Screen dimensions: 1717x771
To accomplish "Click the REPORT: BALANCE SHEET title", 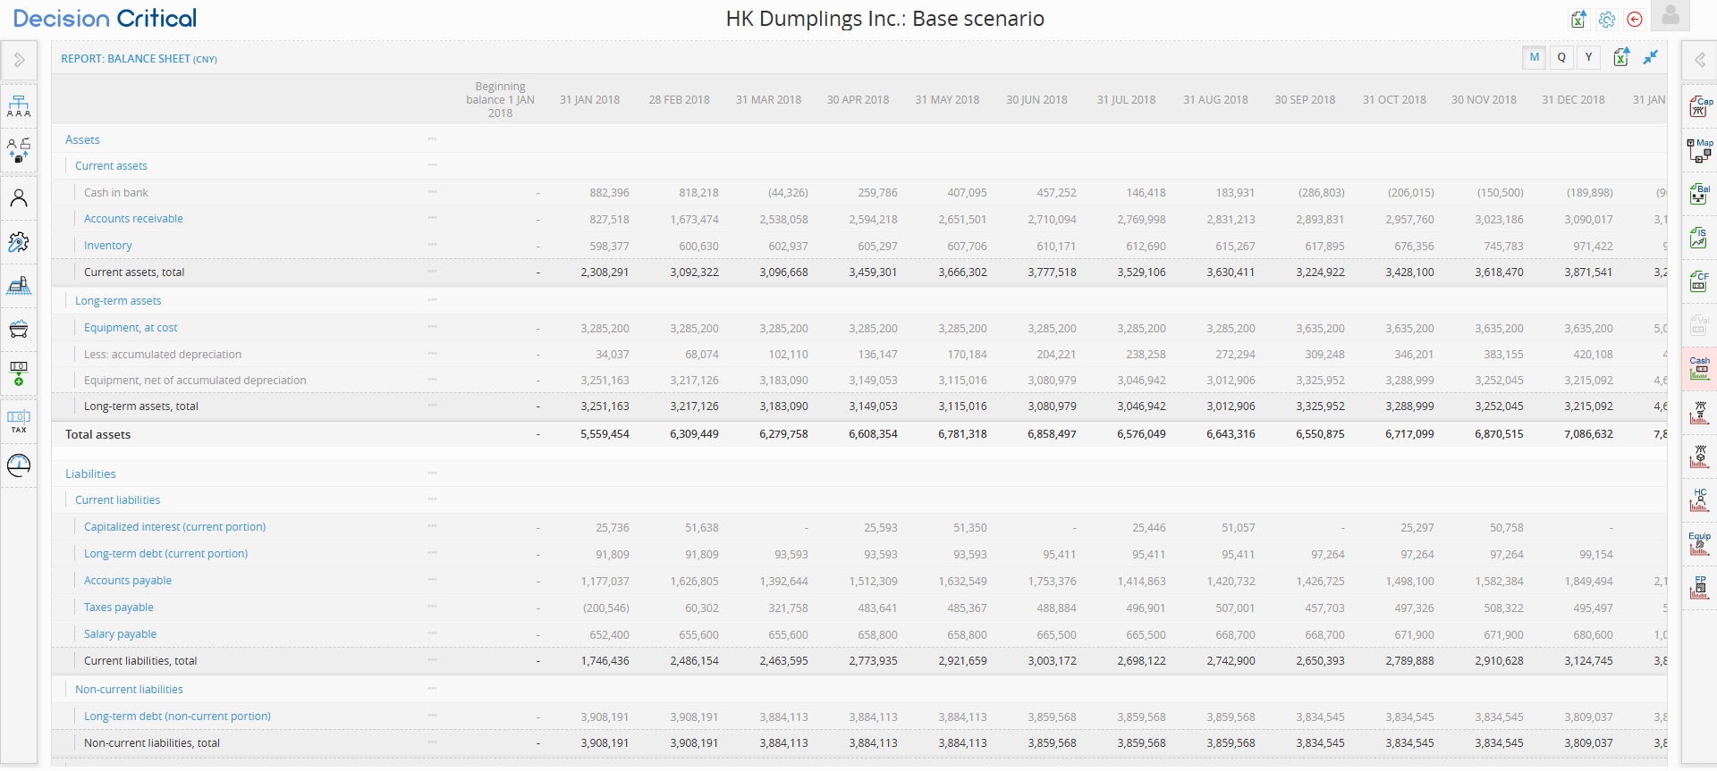I will (139, 58).
